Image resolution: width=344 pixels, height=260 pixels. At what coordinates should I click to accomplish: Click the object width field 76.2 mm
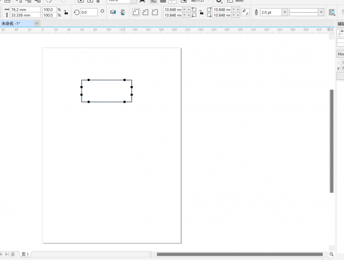[25, 9]
